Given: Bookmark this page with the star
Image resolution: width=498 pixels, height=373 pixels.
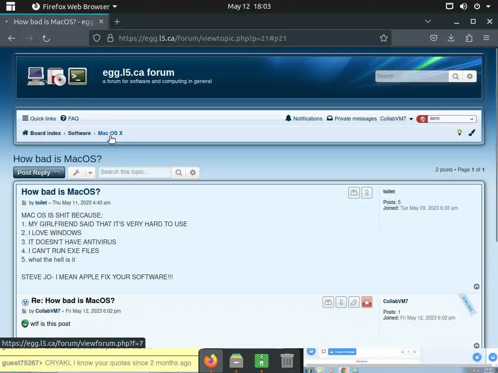Looking at the screenshot, I should pos(384,38).
